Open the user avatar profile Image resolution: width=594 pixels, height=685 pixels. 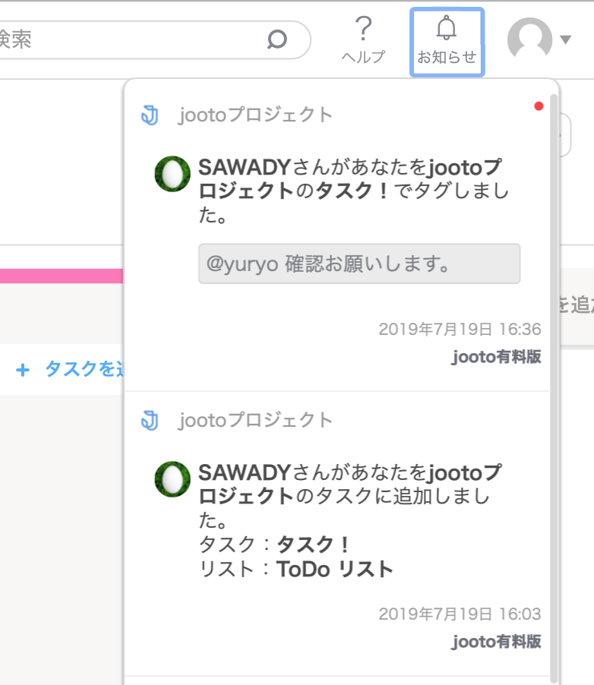point(529,39)
